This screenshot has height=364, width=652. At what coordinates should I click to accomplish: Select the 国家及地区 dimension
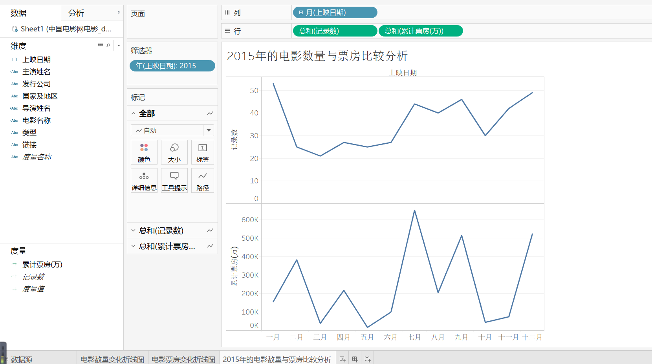[40, 96]
